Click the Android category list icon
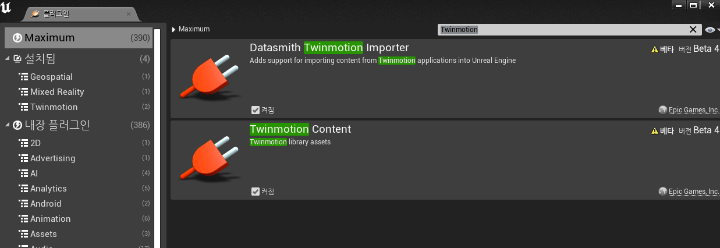Screen dimensions: 720x248 23,204
